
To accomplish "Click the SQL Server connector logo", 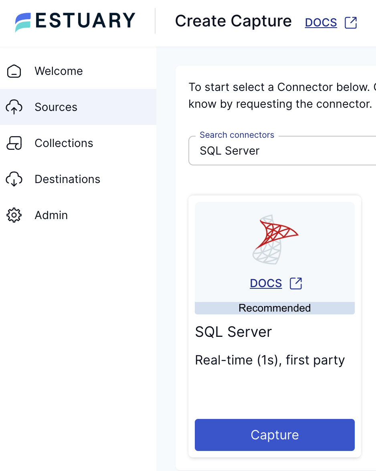I will click(275, 239).
